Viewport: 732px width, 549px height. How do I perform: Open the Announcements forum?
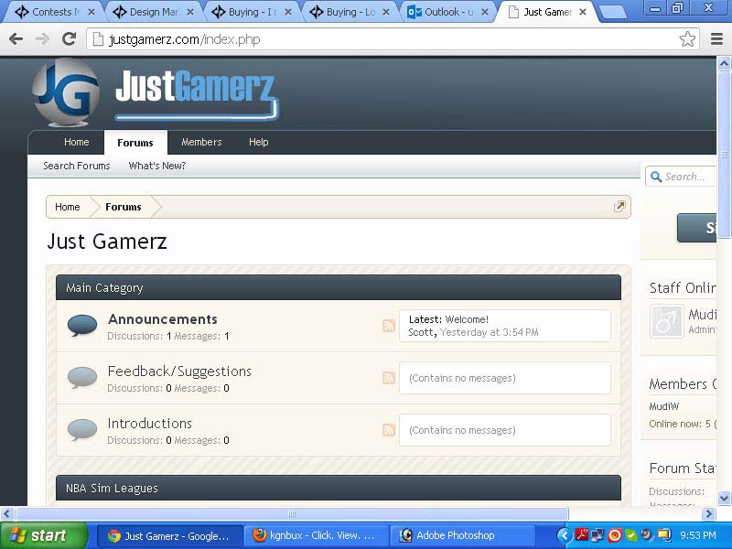163,319
